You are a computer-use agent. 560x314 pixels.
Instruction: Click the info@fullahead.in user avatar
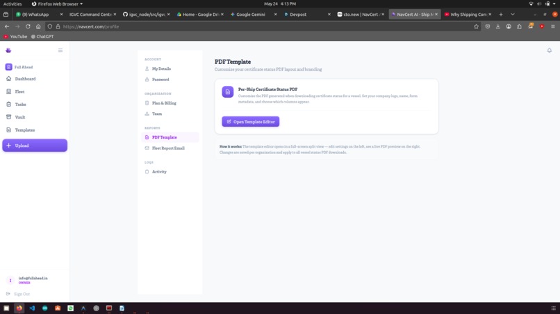point(10,281)
